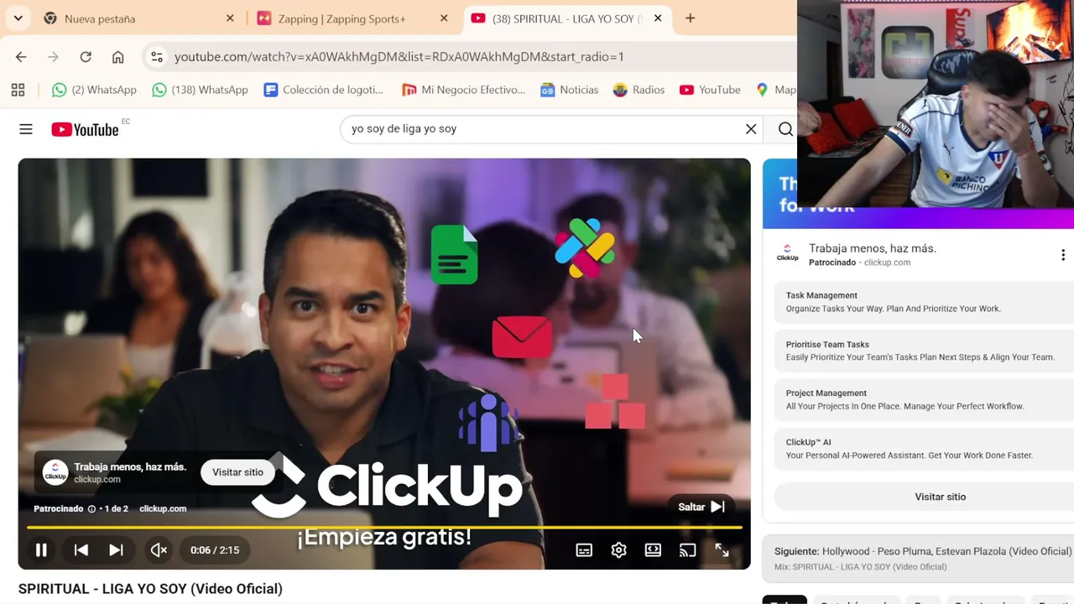Open the browser home page
Viewport: 1074px width, 604px height.
pos(117,57)
